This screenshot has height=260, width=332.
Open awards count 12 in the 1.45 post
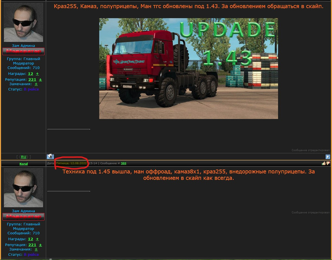[x=31, y=239]
